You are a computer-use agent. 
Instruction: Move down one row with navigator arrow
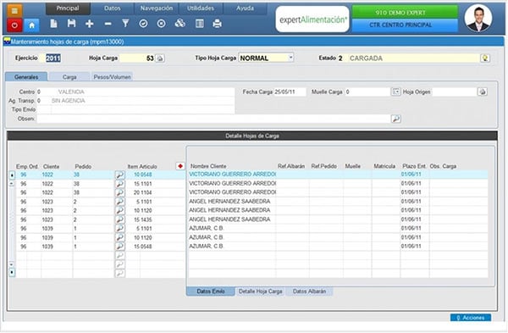(12, 264)
